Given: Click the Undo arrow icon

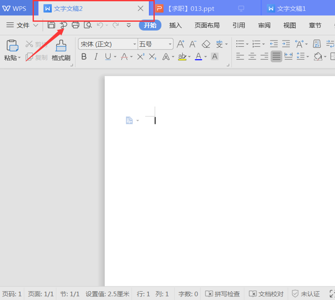Looking at the screenshot, I should 100,25.
